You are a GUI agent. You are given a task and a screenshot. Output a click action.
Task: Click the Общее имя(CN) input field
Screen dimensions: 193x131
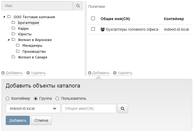pos(89,108)
